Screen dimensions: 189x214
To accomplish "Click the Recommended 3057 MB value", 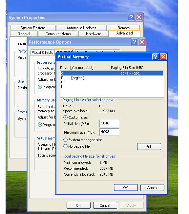I will [106, 168].
